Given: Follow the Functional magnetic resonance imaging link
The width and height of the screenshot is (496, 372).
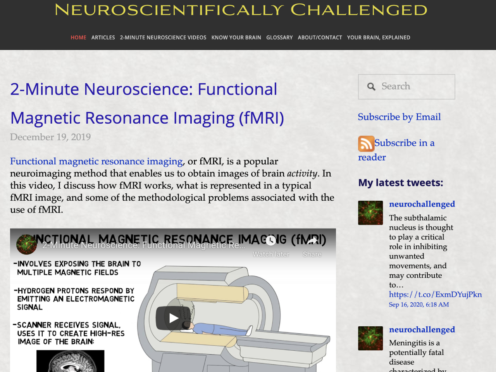Looking at the screenshot, I should coord(96,161).
